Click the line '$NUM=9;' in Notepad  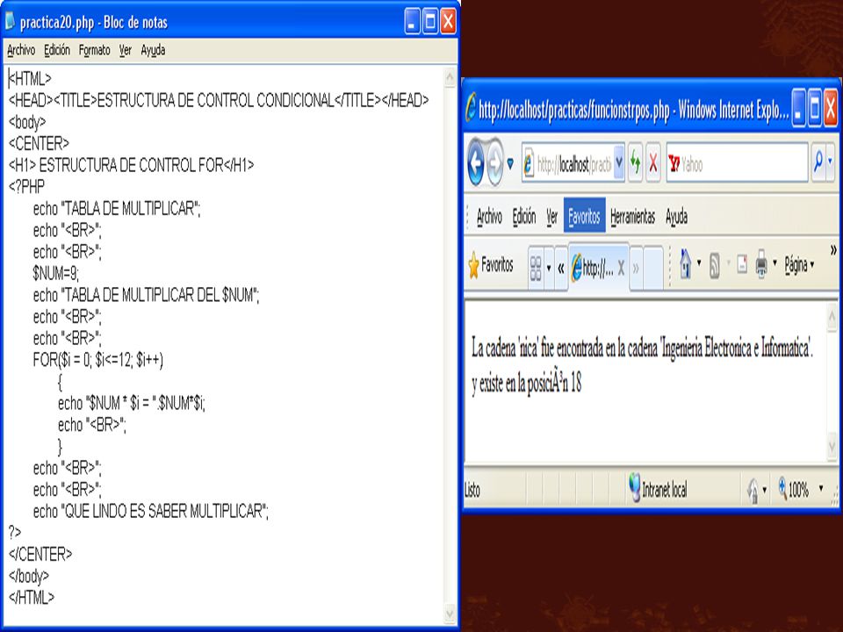click(x=56, y=274)
